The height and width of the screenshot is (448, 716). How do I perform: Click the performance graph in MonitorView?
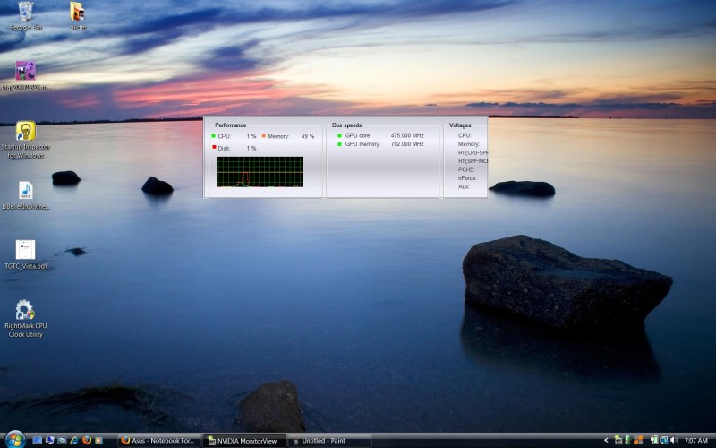point(260,171)
